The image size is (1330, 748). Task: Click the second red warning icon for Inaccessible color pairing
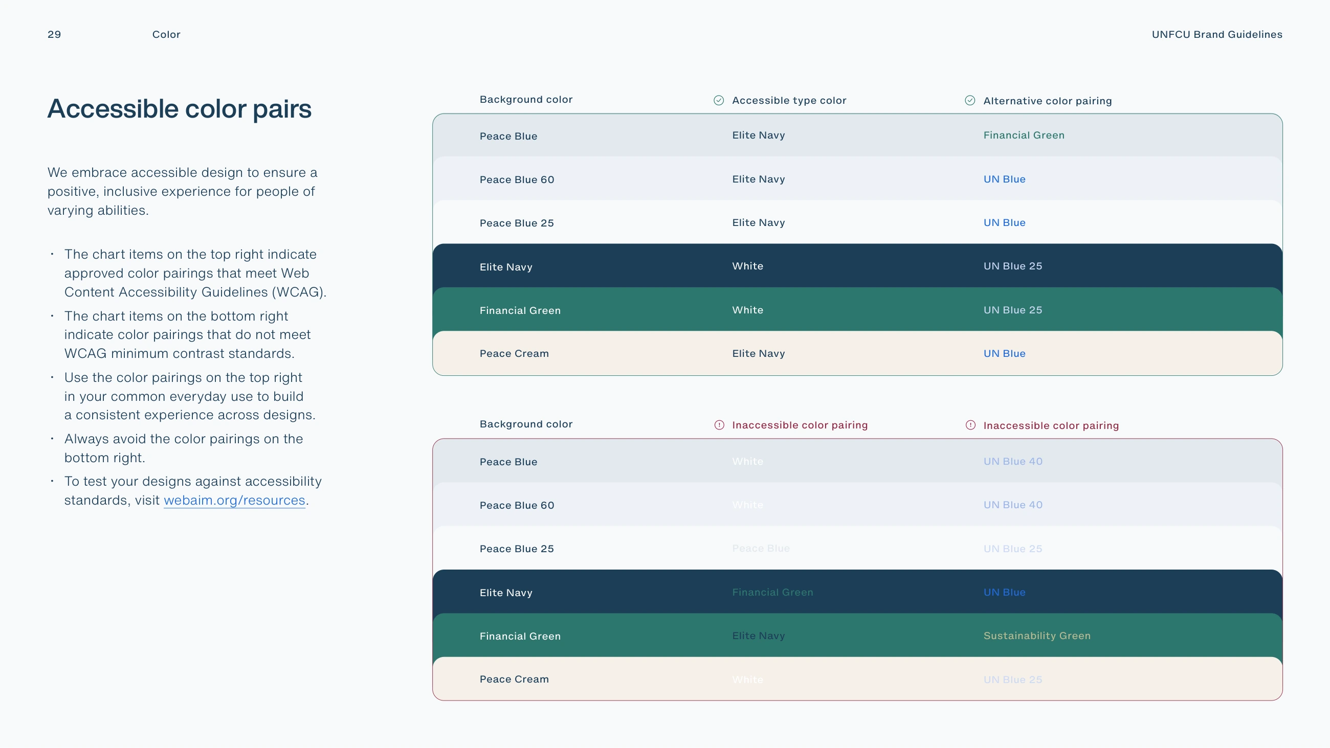pos(971,425)
